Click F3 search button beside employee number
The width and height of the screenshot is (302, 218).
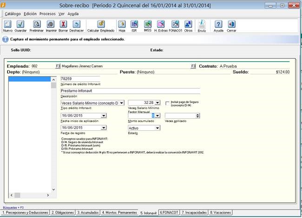click(58, 66)
